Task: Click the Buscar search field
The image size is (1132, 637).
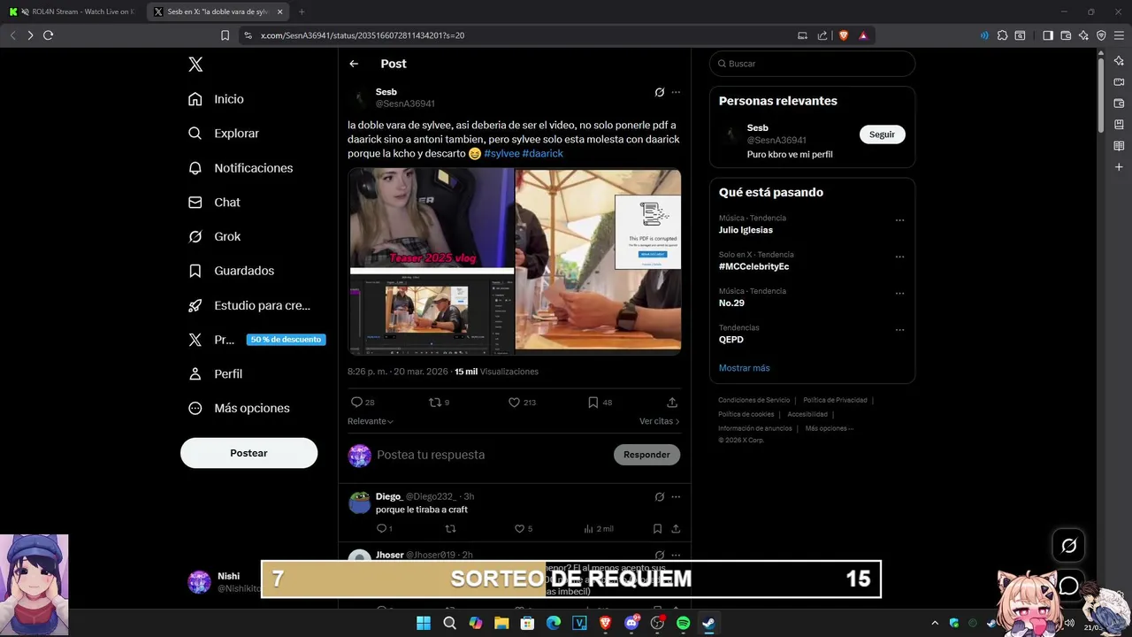Action: click(812, 64)
